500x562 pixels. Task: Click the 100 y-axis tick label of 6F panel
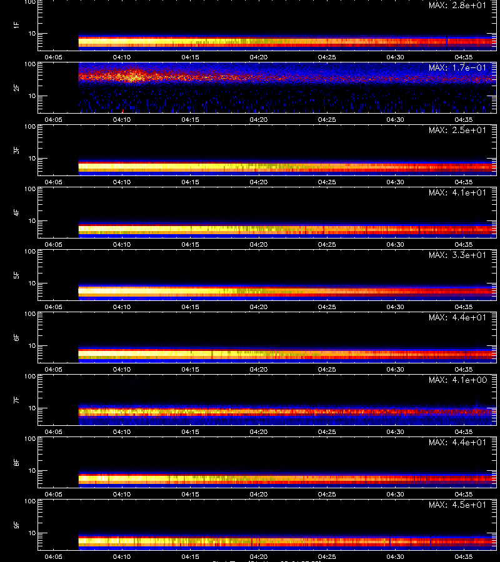pyautogui.click(x=30, y=314)
